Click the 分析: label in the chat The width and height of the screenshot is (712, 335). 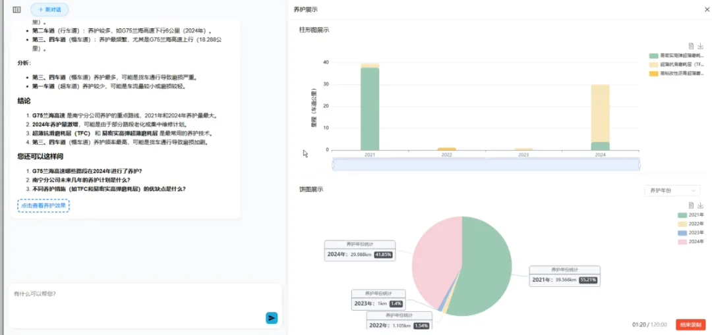click(x=24, y=63)
